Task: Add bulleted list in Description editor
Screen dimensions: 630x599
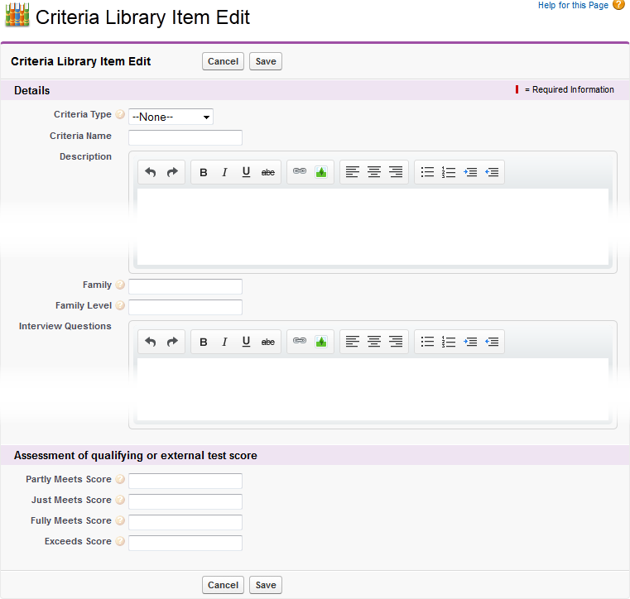Action: point(427,172)
